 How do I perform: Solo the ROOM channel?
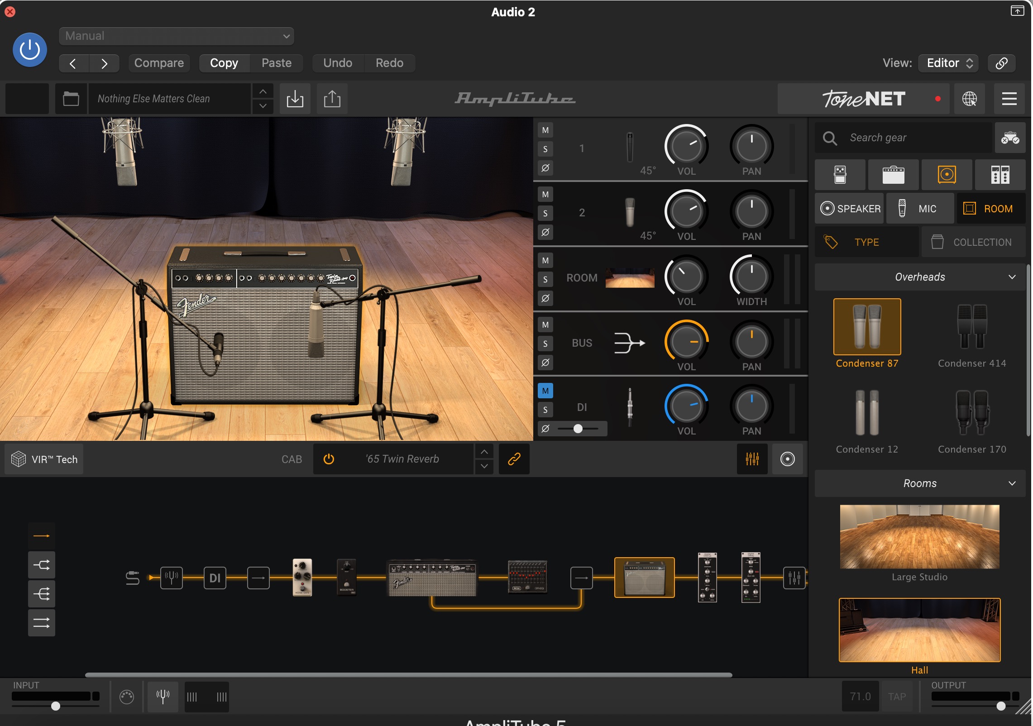point(545,280)
